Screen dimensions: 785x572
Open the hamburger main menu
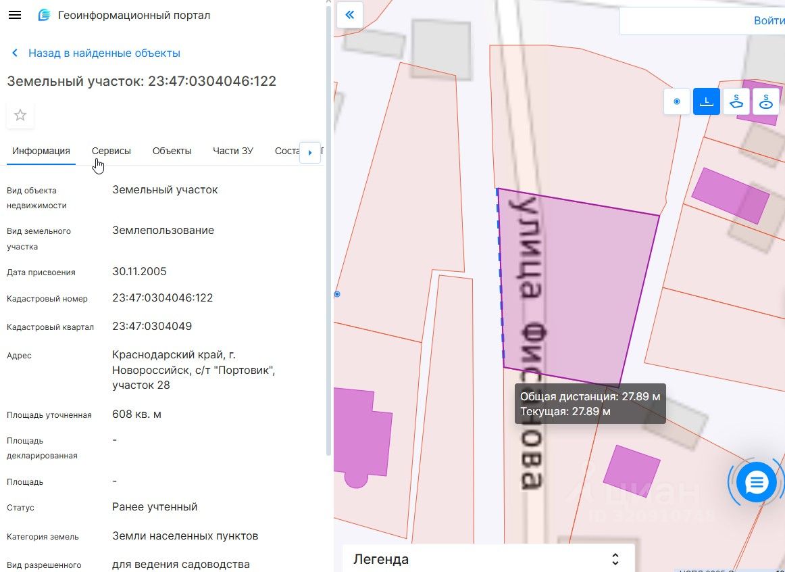(x=15, y=15)
